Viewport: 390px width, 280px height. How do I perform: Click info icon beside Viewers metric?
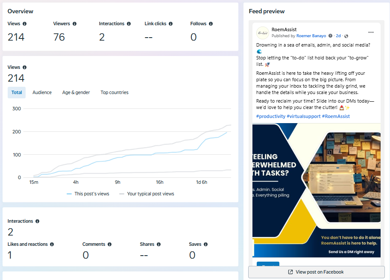coord(74,24)
